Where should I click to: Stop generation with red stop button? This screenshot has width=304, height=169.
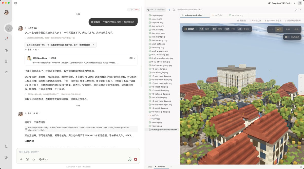tap(136, 159)
